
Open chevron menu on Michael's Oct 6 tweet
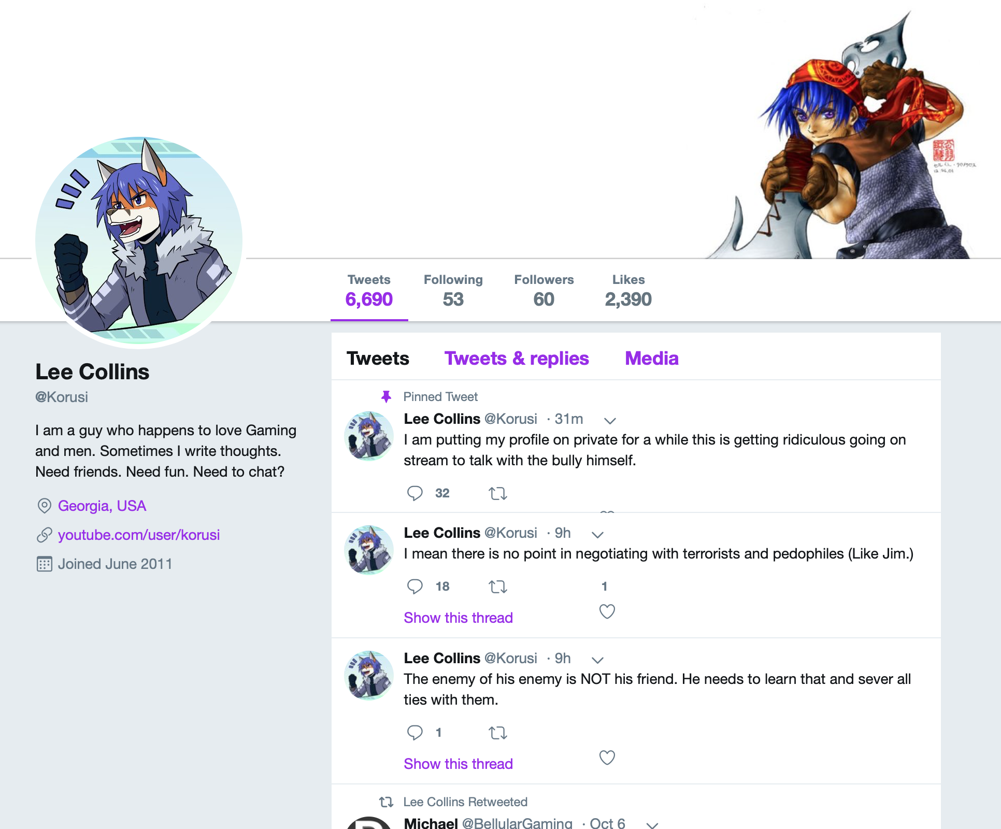point(652,825)
